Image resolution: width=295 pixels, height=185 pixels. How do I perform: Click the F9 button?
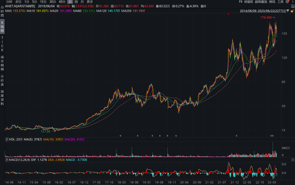pos(241,2)
